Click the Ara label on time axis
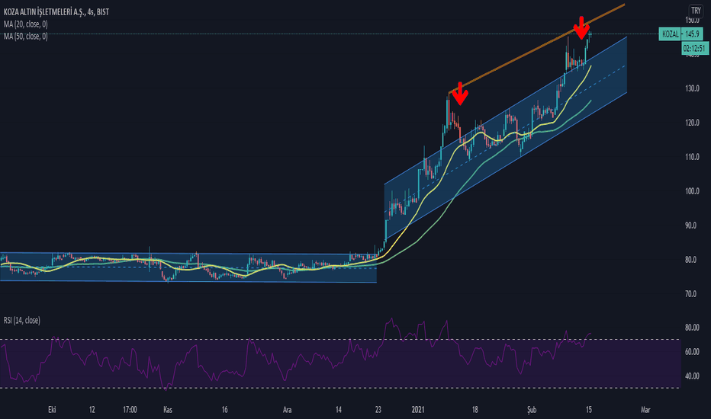This screenshot has height=419, width=711. point(287,410)
